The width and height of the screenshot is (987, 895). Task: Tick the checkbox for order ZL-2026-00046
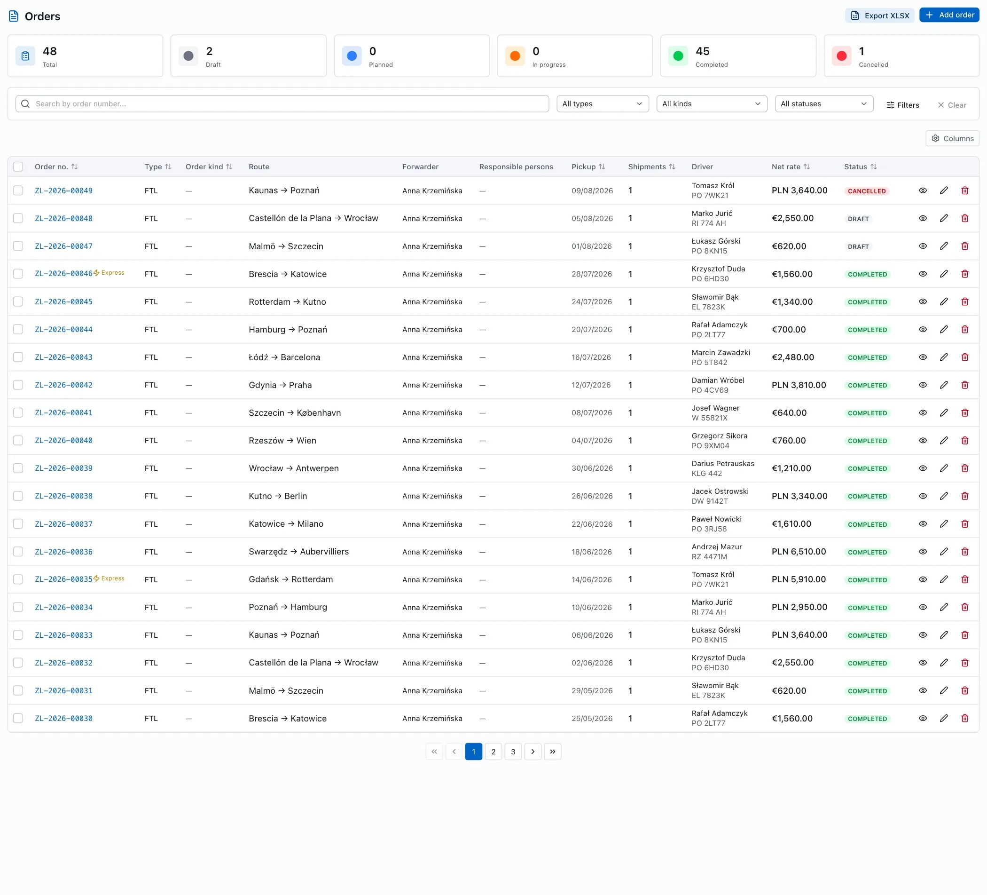pos(18,274)
